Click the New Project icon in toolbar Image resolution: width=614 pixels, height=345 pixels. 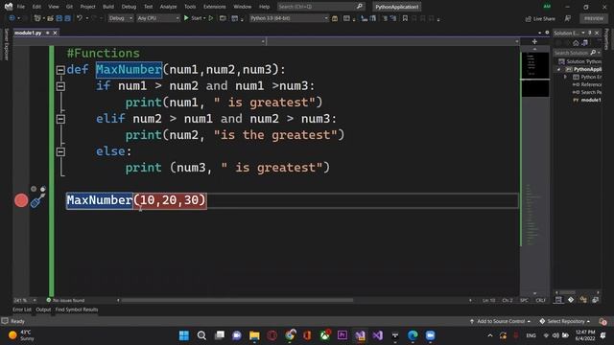[37, 18]
